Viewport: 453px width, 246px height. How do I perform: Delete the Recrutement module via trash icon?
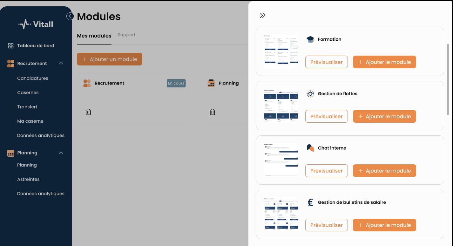(88, 112)
